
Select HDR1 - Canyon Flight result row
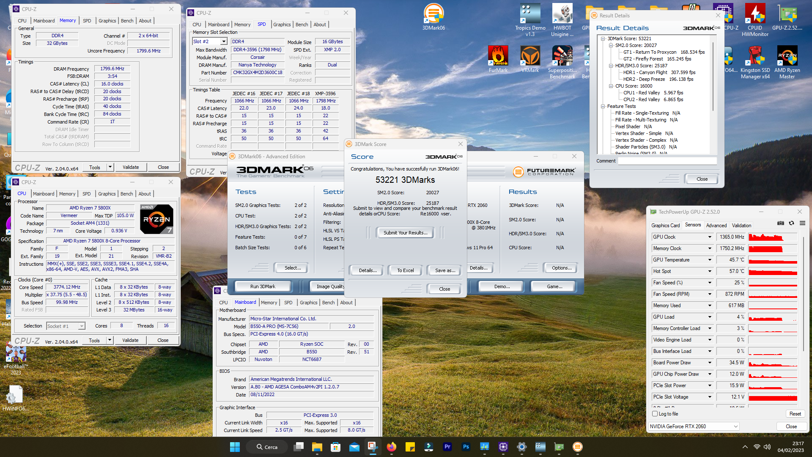coord(659,72)
